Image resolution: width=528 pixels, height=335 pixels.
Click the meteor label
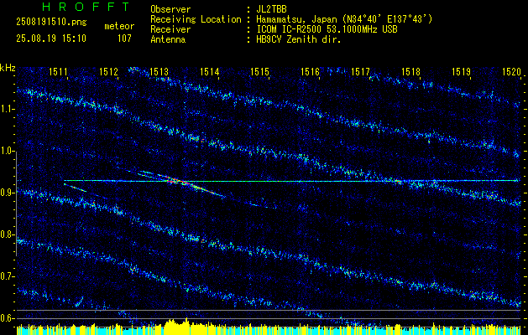tap(119, 26)
